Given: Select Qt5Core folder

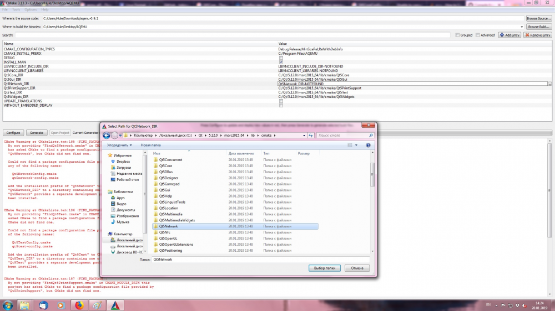Looking at the screenshot, I should pos(165,165).
